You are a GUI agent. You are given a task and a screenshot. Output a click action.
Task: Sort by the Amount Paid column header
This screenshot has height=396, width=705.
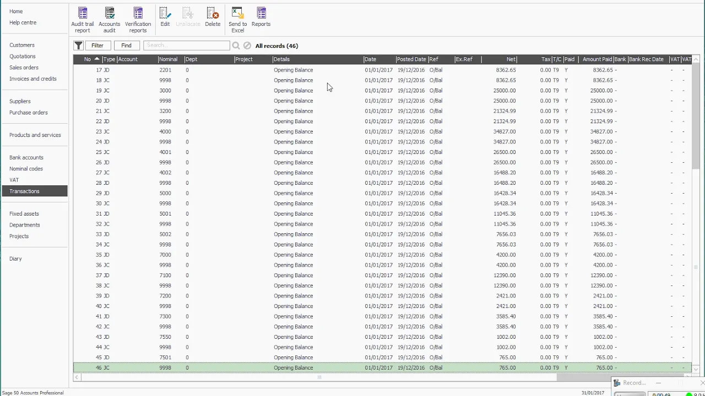point(597,59)
